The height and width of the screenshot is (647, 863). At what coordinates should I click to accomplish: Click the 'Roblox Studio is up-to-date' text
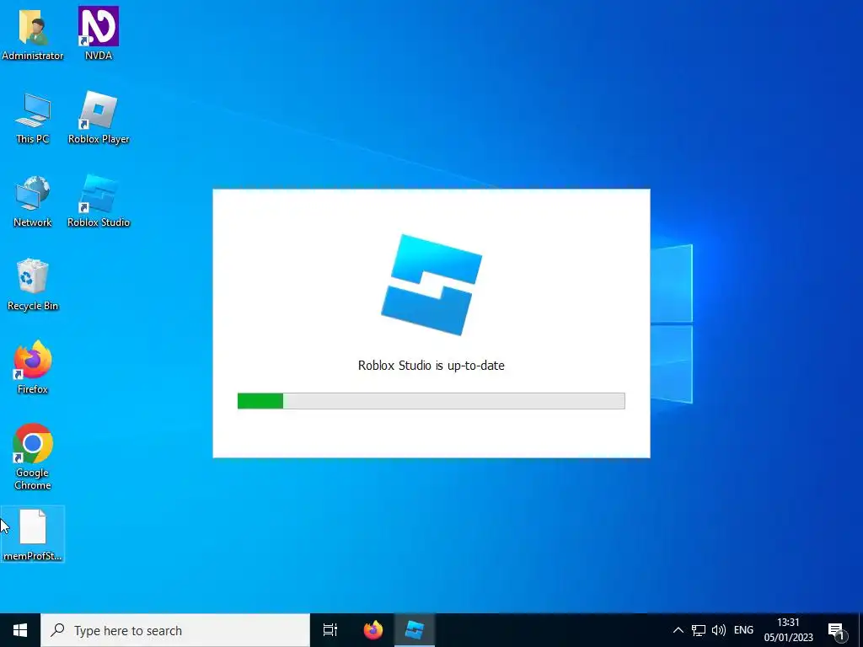pyautogui.click(x=431, y=366)
